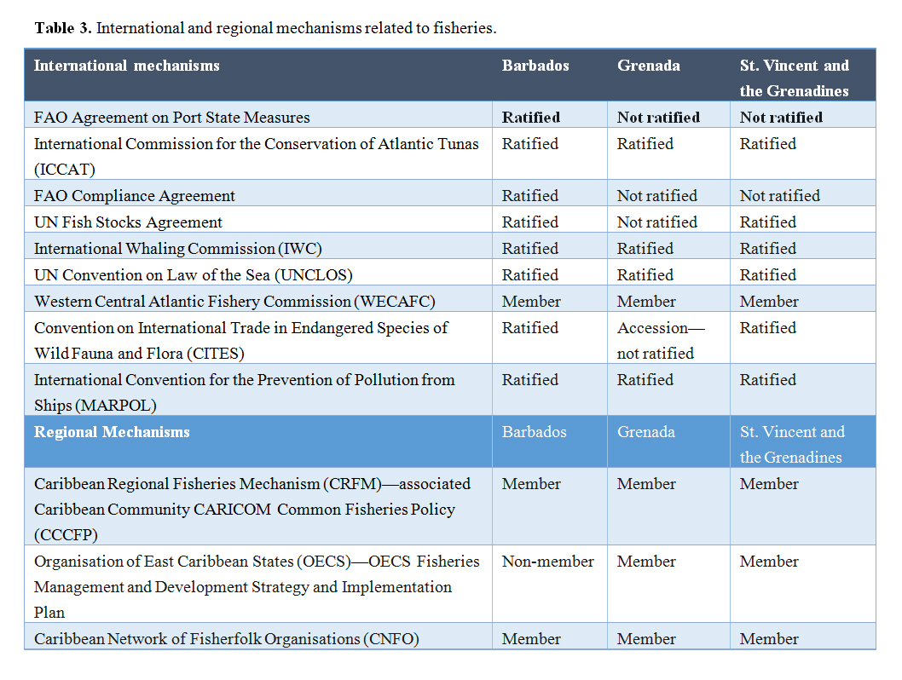Select the MARPOL pollution convention row label

pos(244,391)
